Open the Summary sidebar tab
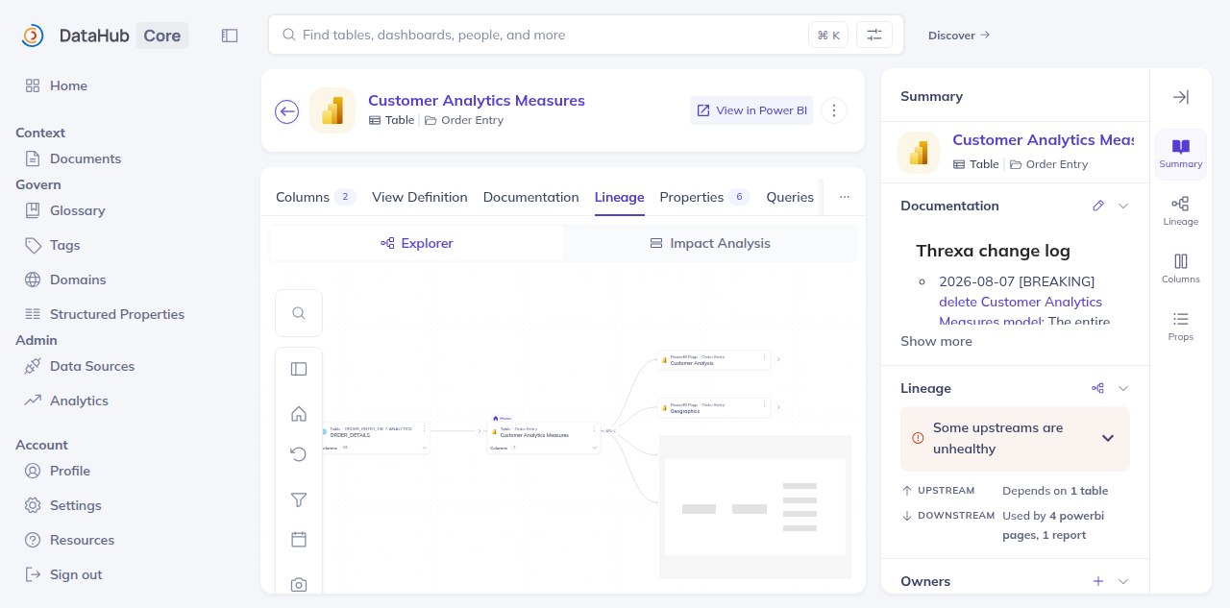Image resolution: width=1230 pixels, height=608 pixels. [1181, 154]
